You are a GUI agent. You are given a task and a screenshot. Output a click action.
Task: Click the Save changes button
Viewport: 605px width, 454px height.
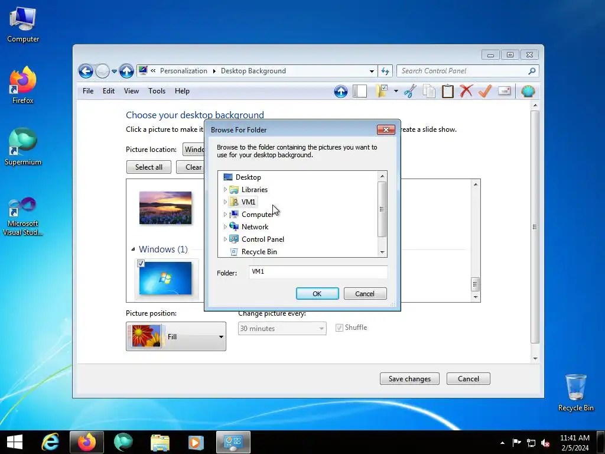tap(409, 379)
